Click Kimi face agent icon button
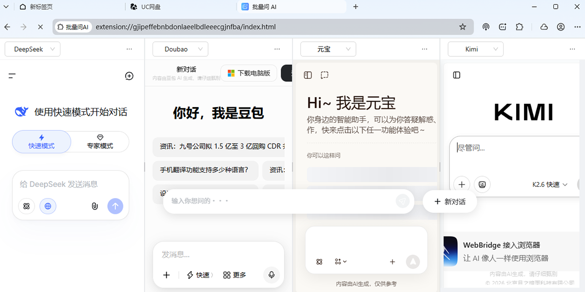 tap(482, 184)
